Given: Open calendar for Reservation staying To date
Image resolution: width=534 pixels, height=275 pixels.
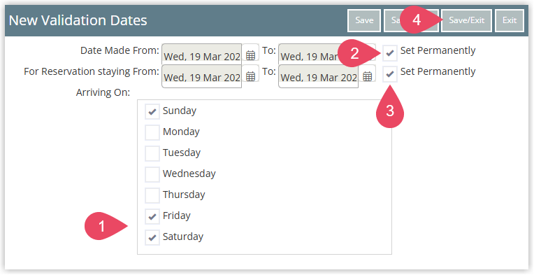Looking at the screenshot, I should point(367,76).
